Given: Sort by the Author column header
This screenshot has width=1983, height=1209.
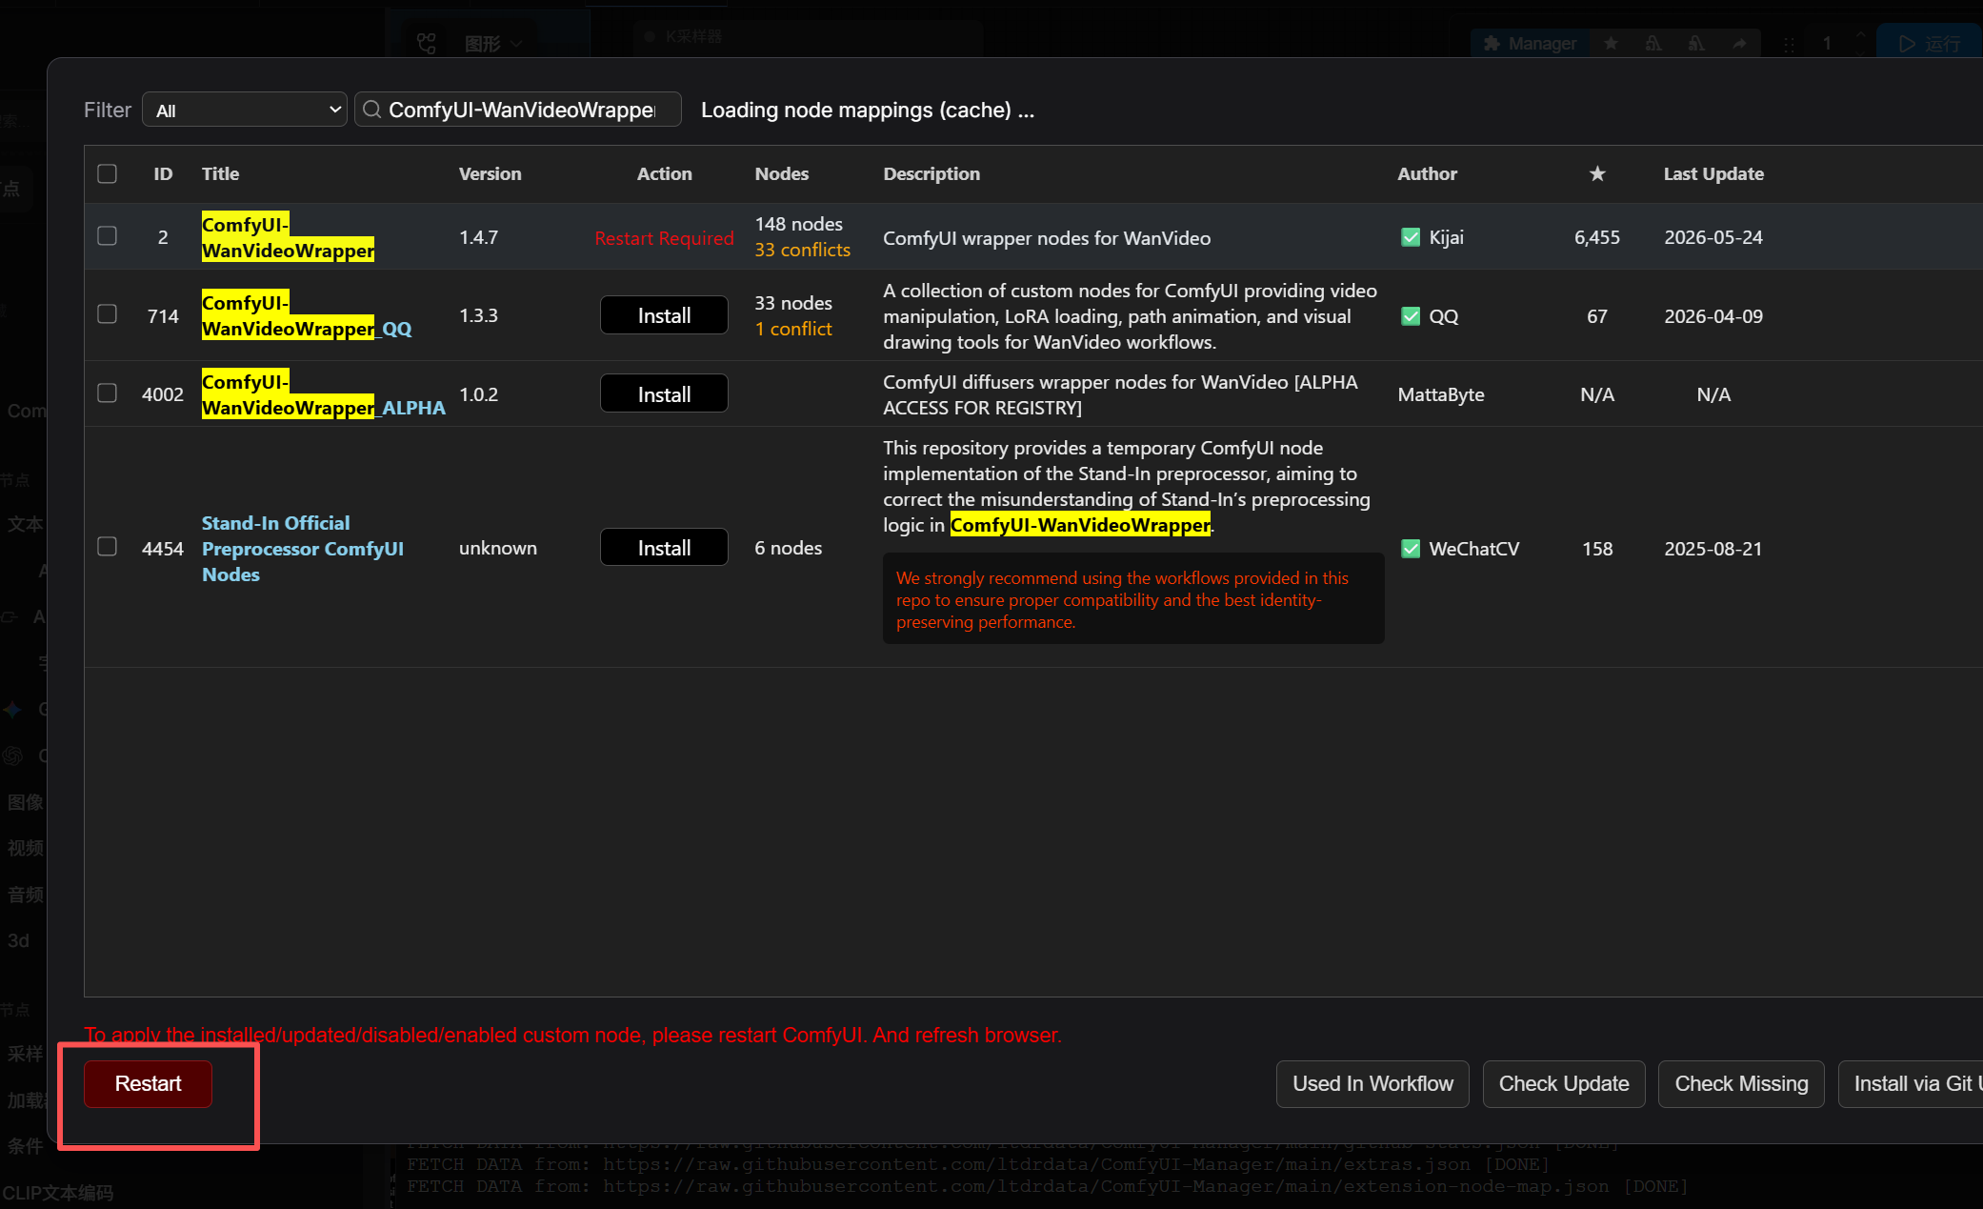Looking at the screenshot, I should 1427,173.
